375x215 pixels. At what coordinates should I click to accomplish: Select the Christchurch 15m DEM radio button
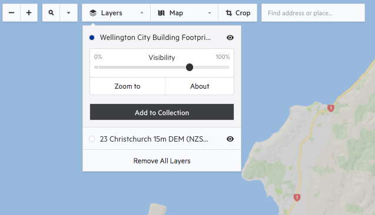[92, 139]
